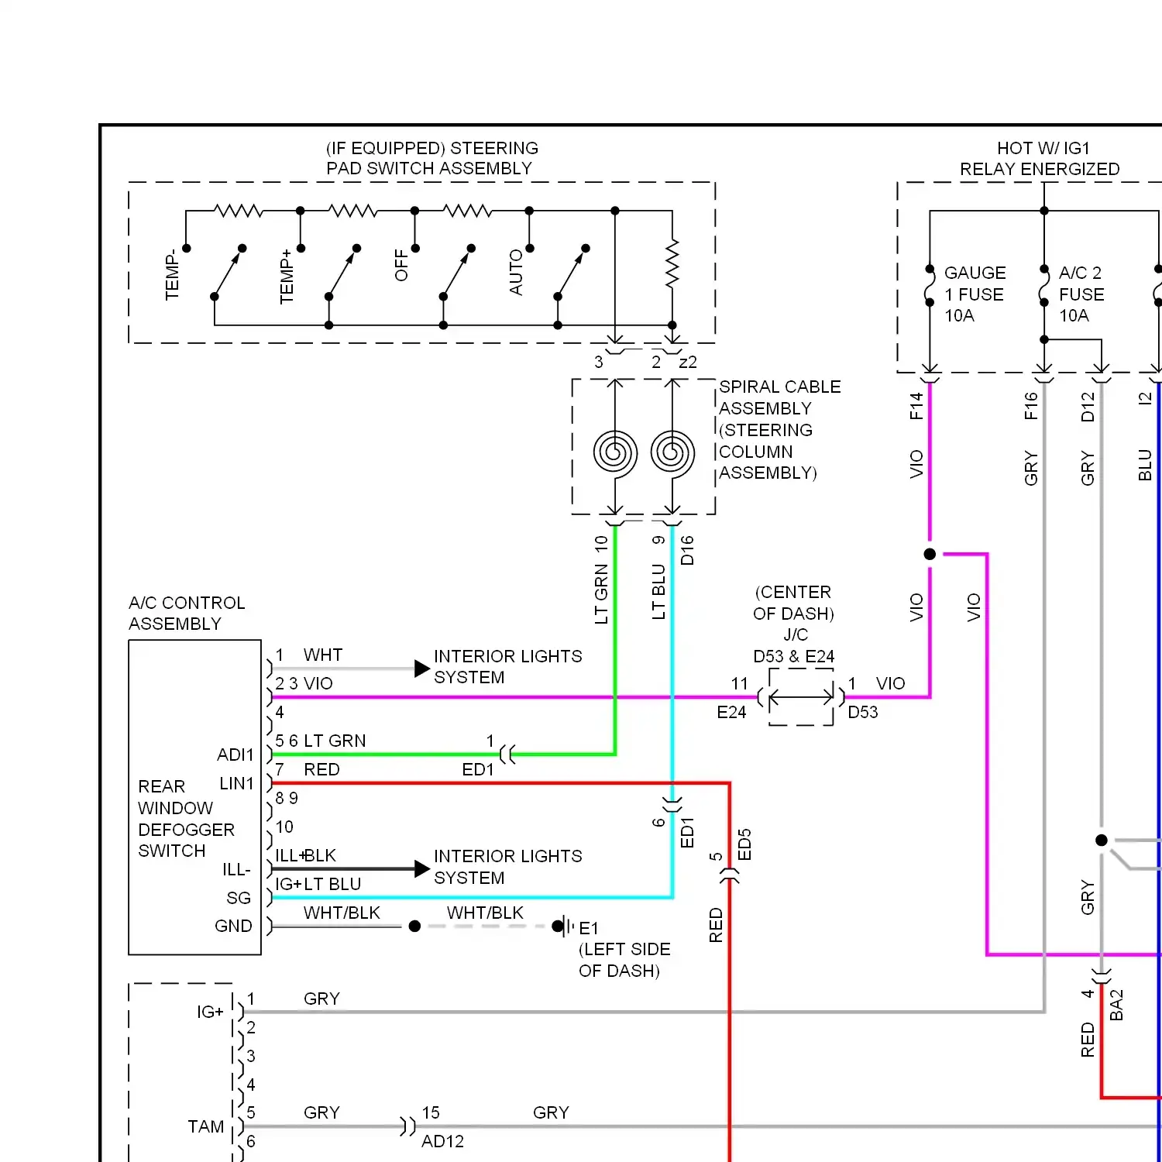The width and height of the screenshot is (1162, 1162).
Task: Click the TEMP- switch contact symbol
Action: (x=228, y=273)
